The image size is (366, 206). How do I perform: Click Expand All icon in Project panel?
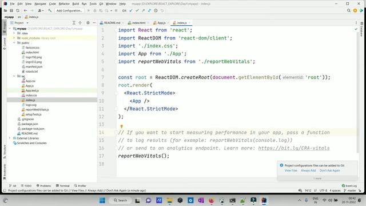point(74,23)
